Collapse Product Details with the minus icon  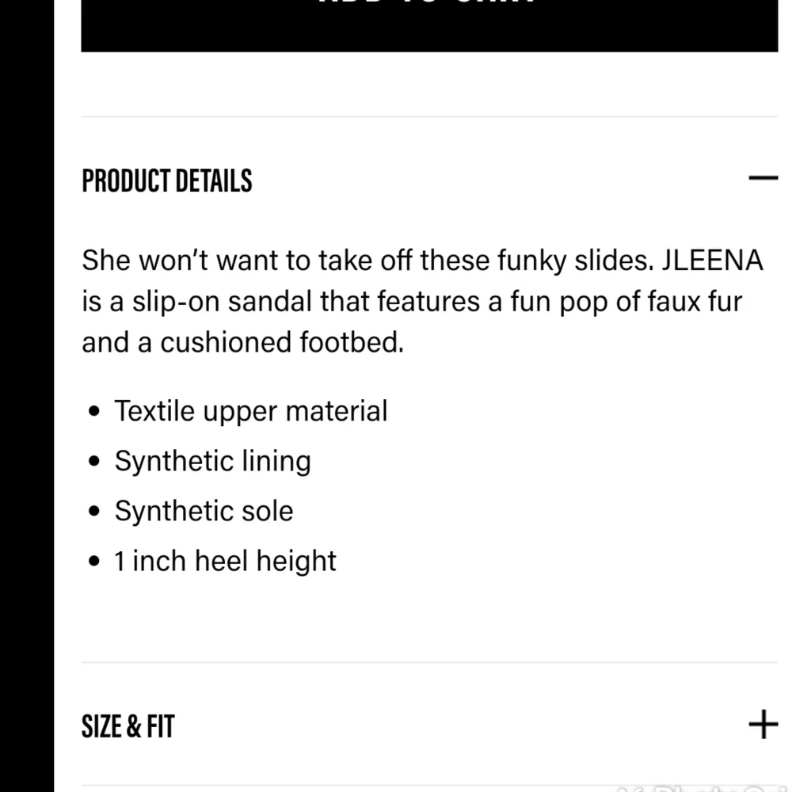click(x=763, y=177)
